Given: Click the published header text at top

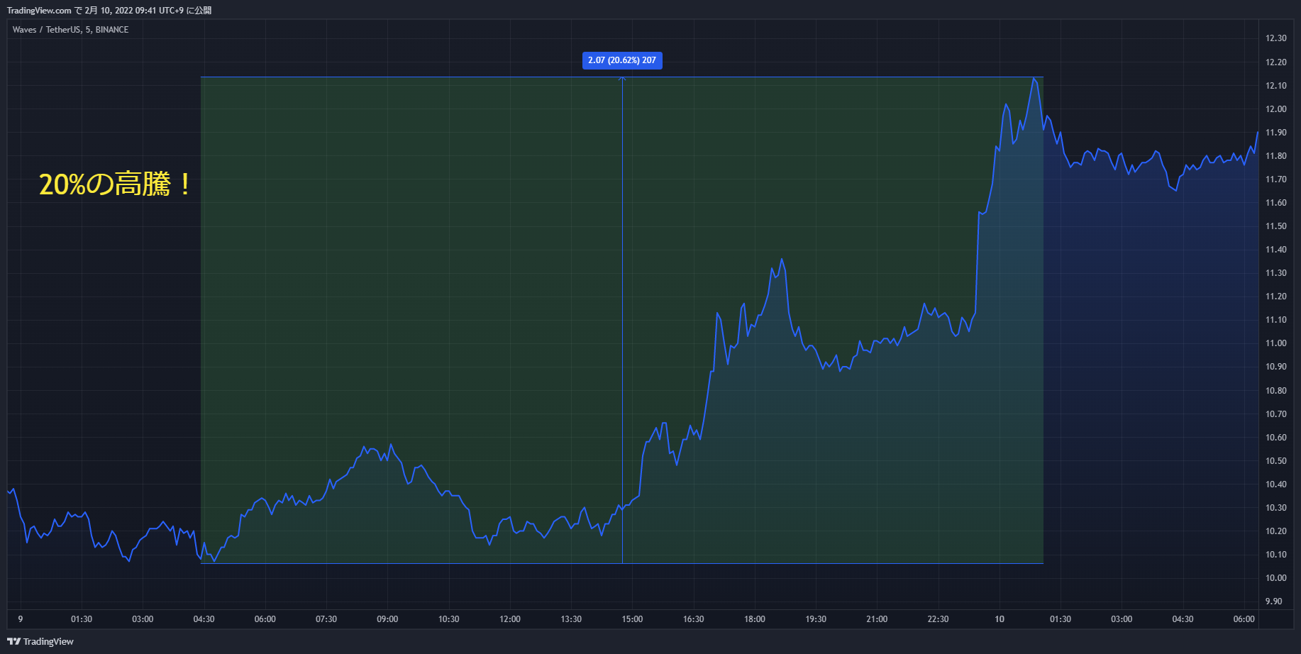Looking at the screenshot, I should [109, 11].
